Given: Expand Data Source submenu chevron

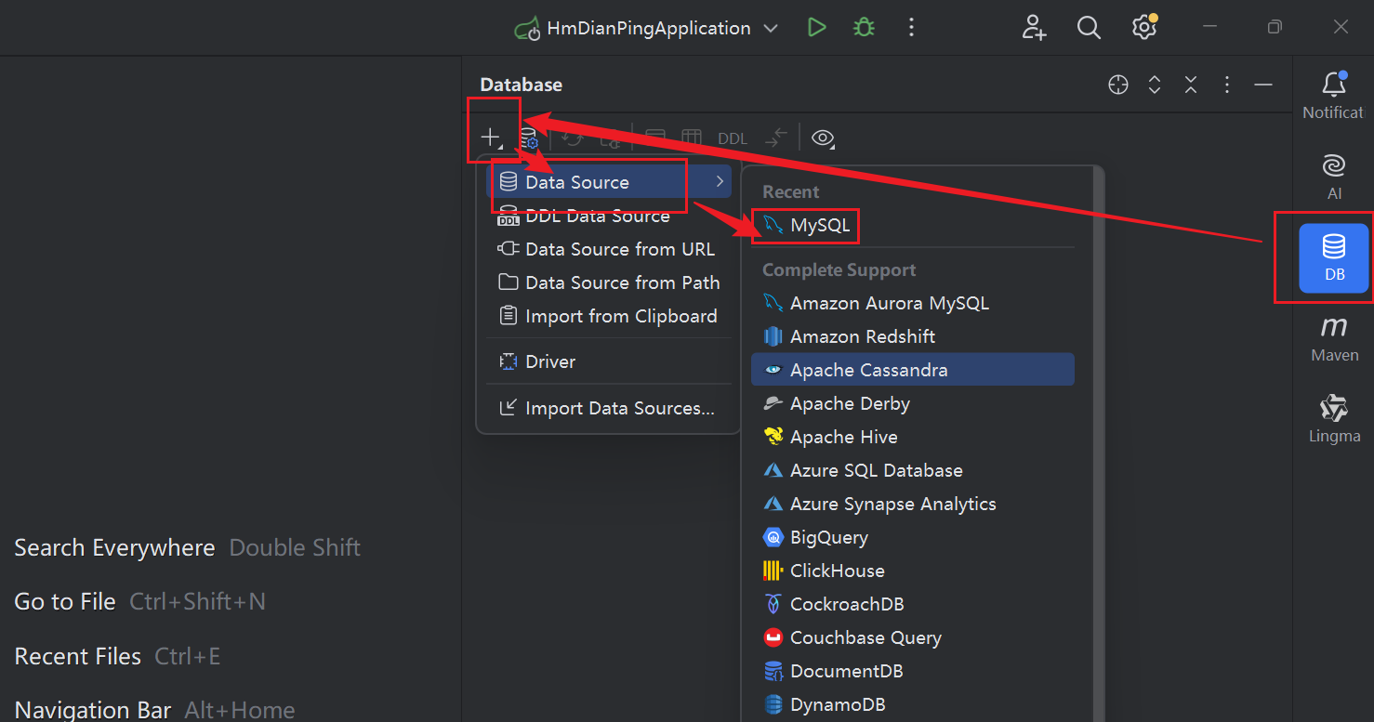Looking at the screenshot, I should [720, 182].
